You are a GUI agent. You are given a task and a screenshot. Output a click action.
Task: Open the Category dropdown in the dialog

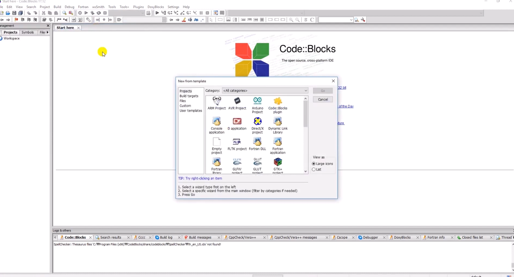265,91
